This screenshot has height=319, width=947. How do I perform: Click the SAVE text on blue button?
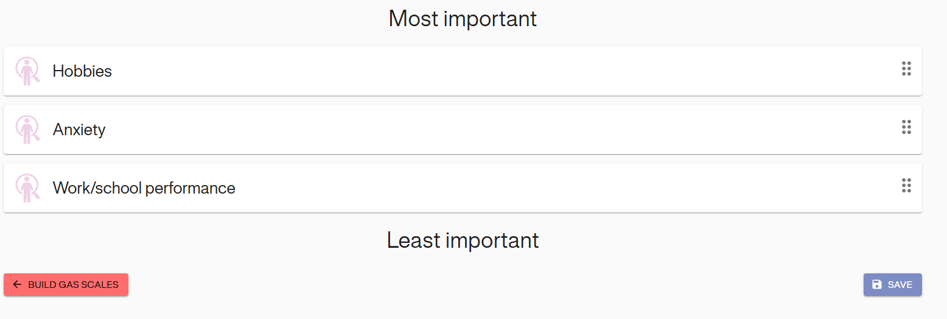click(x=900, y=284)
